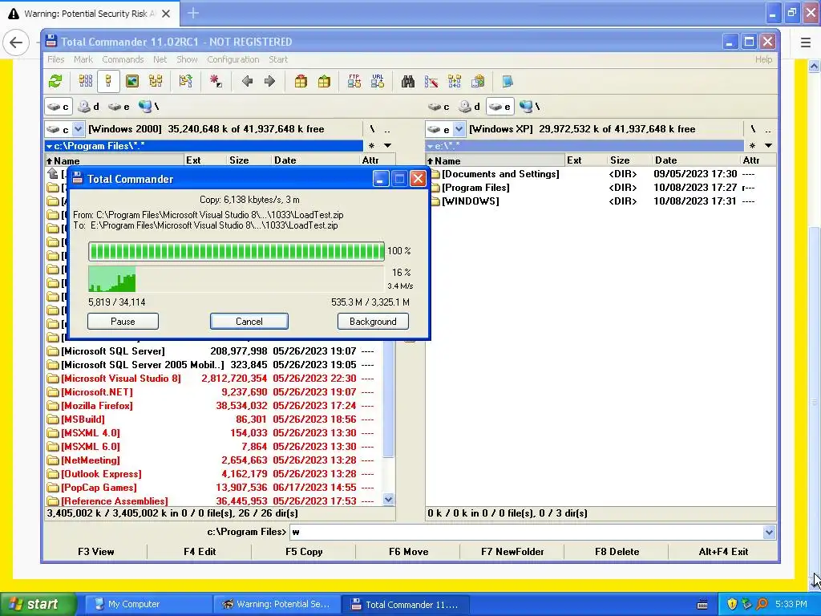
Task: Open the Mark menu
Action: tap(83, 59)
